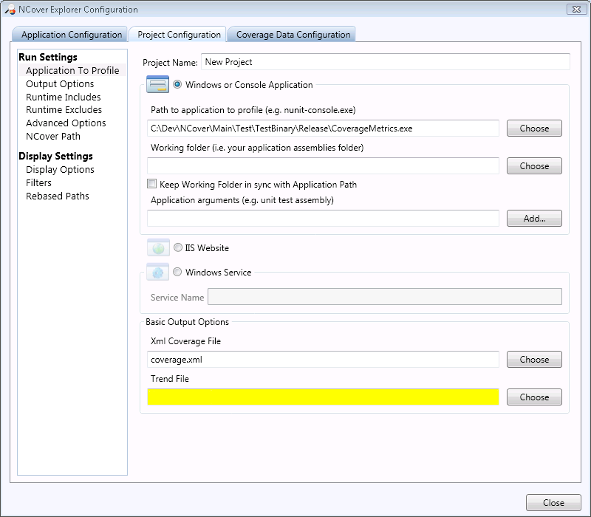Select Runtime Excludes in the sidebar

pos(64,110)
